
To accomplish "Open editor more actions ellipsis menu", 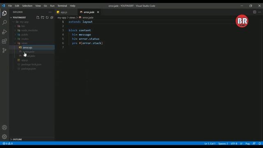I will (259, 12).
